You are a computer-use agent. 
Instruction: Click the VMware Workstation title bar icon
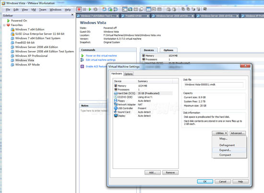pyautogui.click(x=3, y=3)
